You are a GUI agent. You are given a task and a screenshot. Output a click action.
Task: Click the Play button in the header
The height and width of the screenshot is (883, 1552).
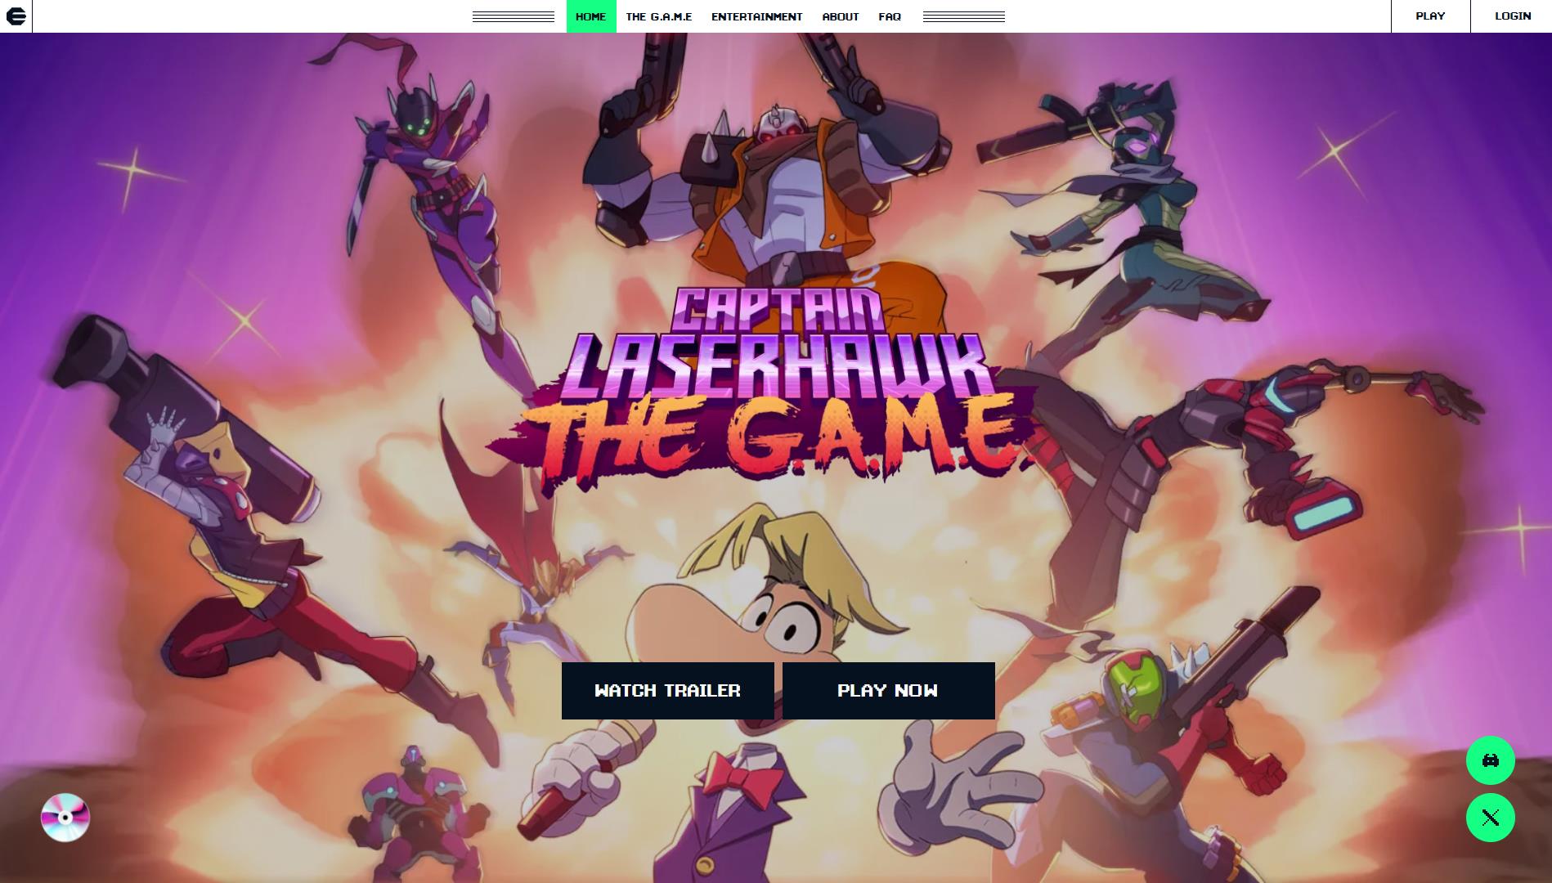(1430, 16)
